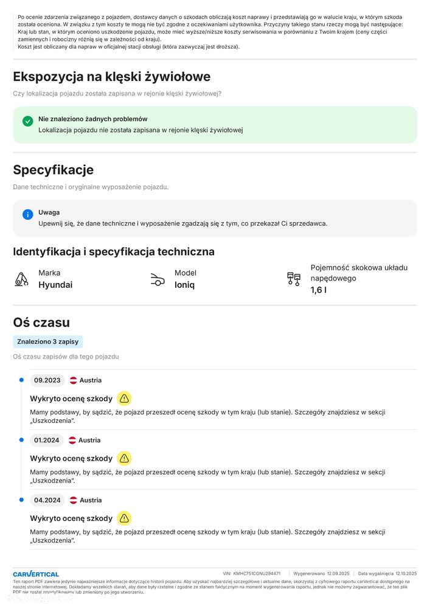Click the Austria flag next to 01.2024

click(x=72, y=440)
